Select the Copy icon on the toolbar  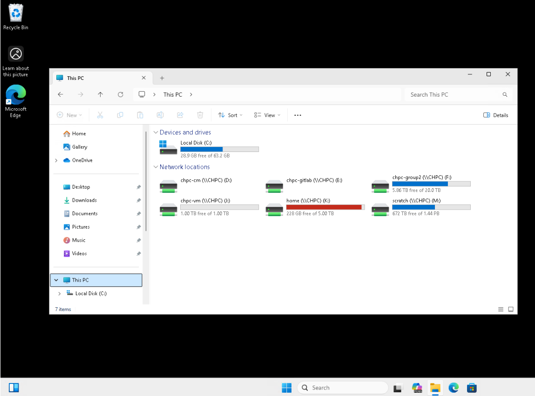(120, 115)
